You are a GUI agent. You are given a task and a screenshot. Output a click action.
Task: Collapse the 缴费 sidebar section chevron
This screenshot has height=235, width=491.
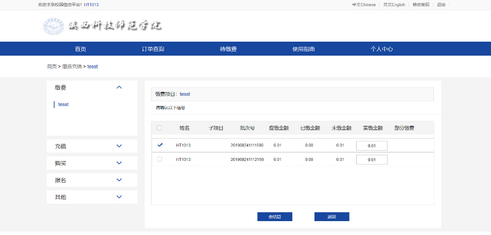coord(119,87)
